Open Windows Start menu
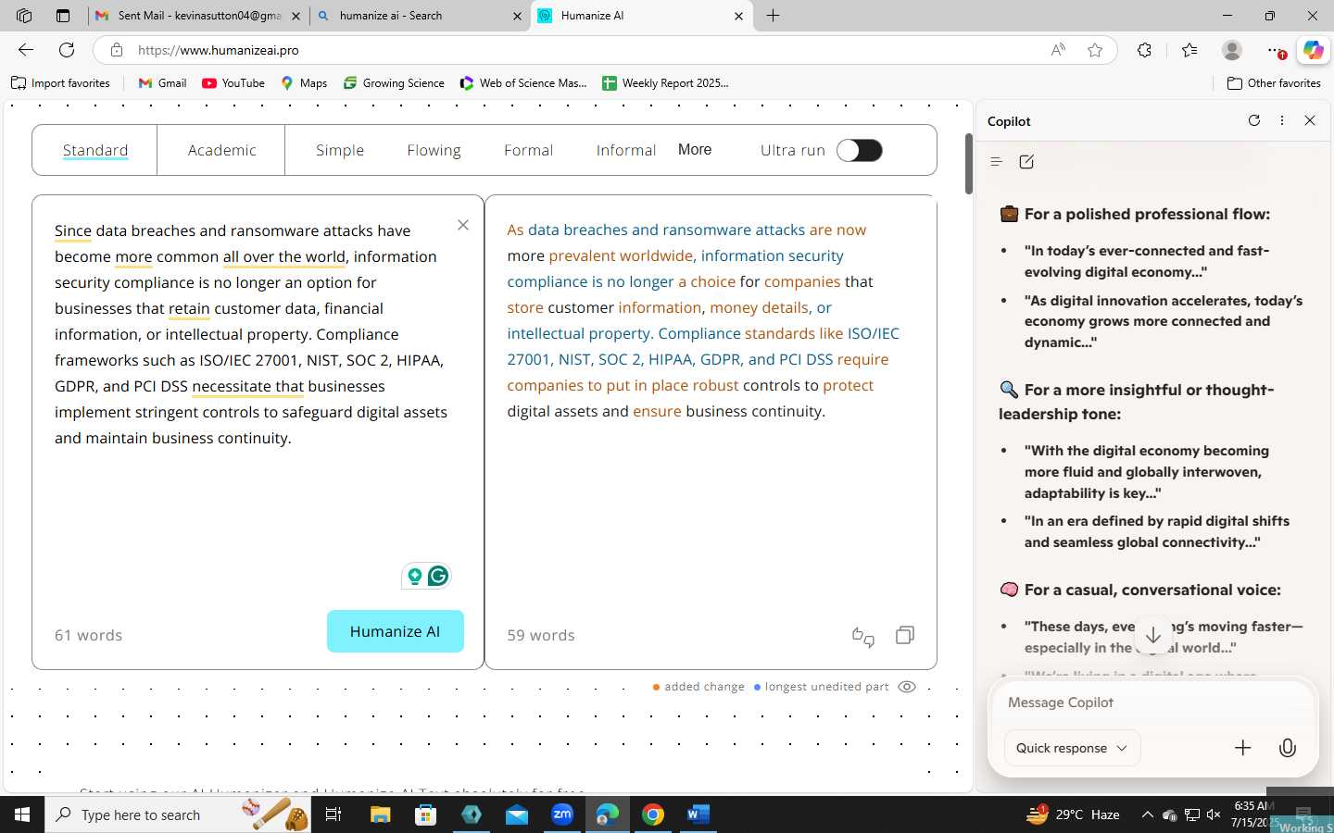The height and width of the screenshot is (833, 1334). 22,814
